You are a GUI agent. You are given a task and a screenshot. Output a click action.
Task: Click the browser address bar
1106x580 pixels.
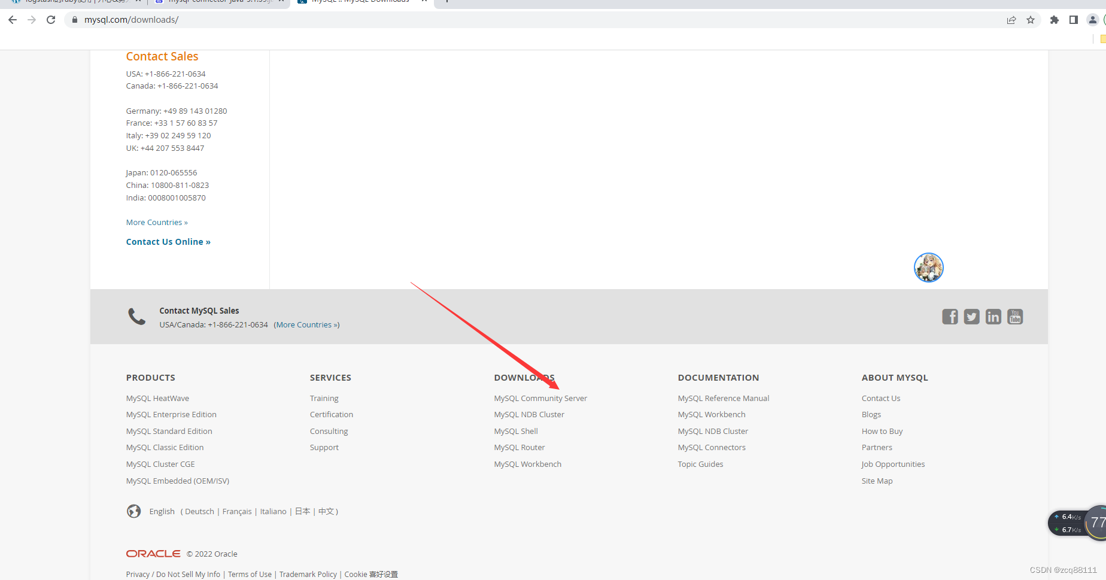pyautogui.click(x=239, y=19)
